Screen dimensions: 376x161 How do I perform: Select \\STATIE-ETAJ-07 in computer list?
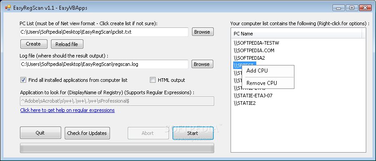tap(253, 96)
